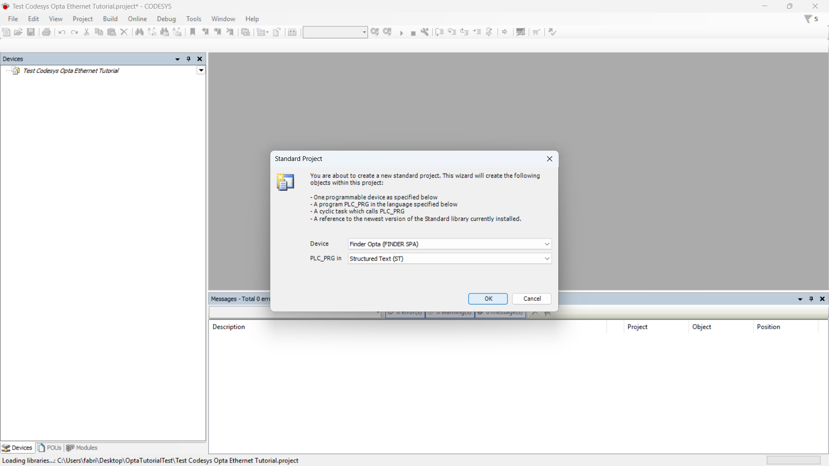Select Test Codesys Opta Ethernet Tutorial tree item
This screenshot has height=466, width=829.
pyautogui.click(x=71, y=71)
